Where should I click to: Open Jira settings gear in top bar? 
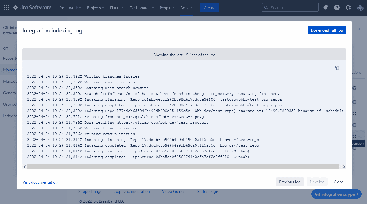click(348, 8)
